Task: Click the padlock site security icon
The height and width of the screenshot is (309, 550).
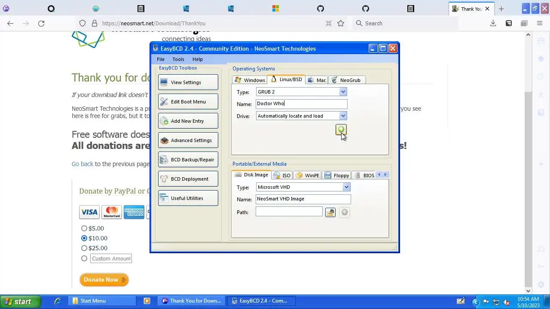Action: (95, 24)
